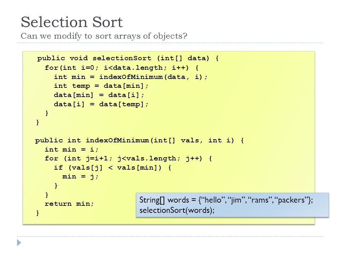Click the 'Selection Sort' slide title
This screenshot has height=255, width=340.
(x=72, y=22)
